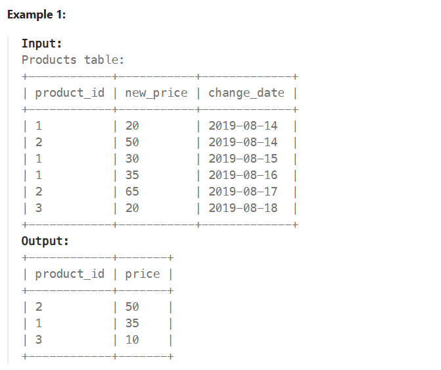This screenshot has width=441, height=370.
Task: Click the change_date column header
Action: click(x=246, y=92)
